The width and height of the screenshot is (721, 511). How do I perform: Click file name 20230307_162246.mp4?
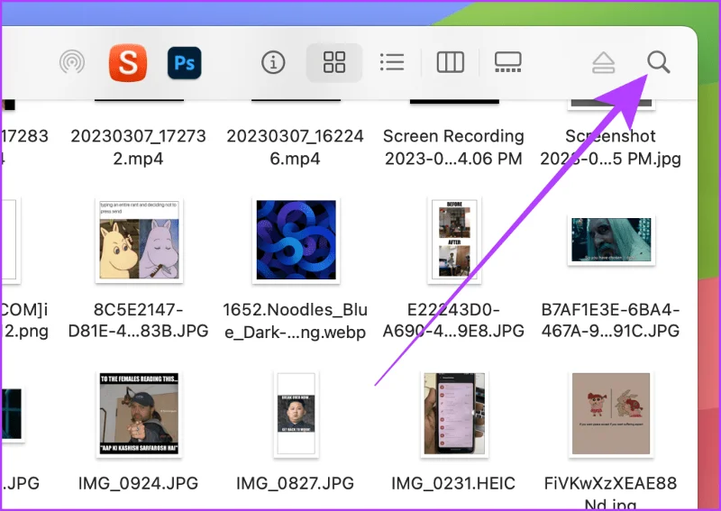[296, 147]
